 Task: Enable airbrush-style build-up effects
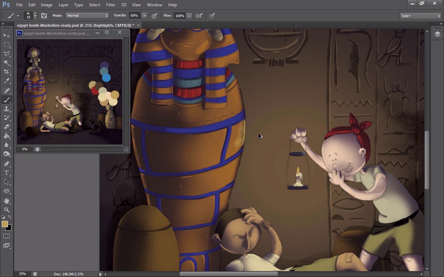click(199, 16)
